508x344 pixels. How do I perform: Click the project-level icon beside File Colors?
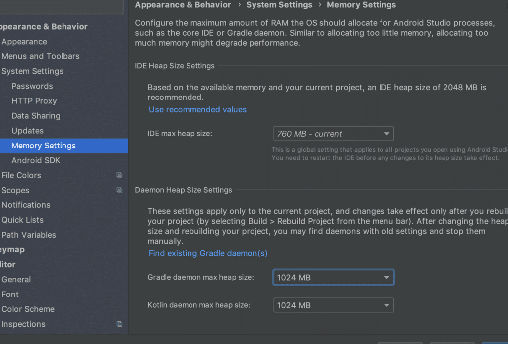[x=119, y=175]
